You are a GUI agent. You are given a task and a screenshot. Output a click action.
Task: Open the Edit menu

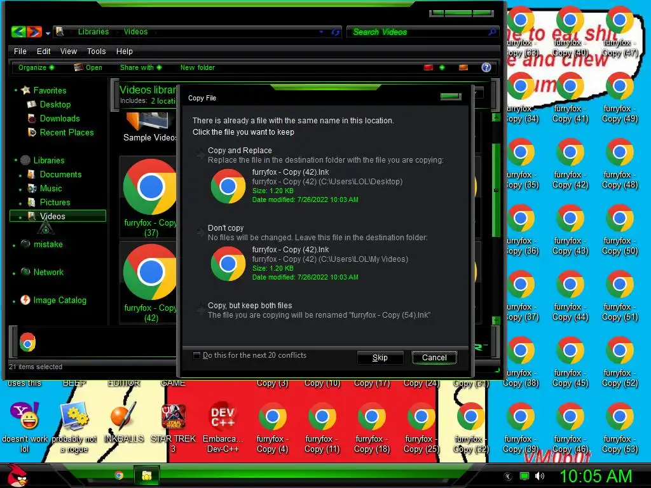44,51
